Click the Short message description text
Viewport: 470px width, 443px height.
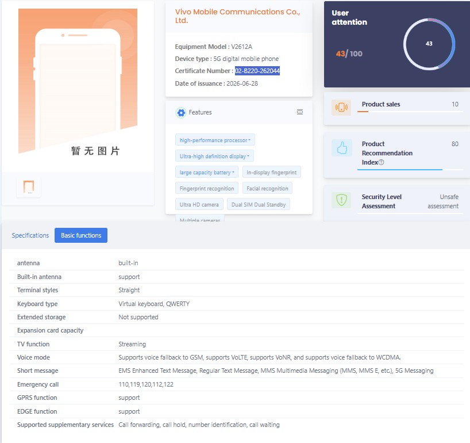[x=276, y=371]
